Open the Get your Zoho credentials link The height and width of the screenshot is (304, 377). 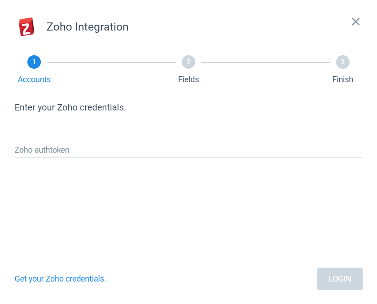click(60, 279)
